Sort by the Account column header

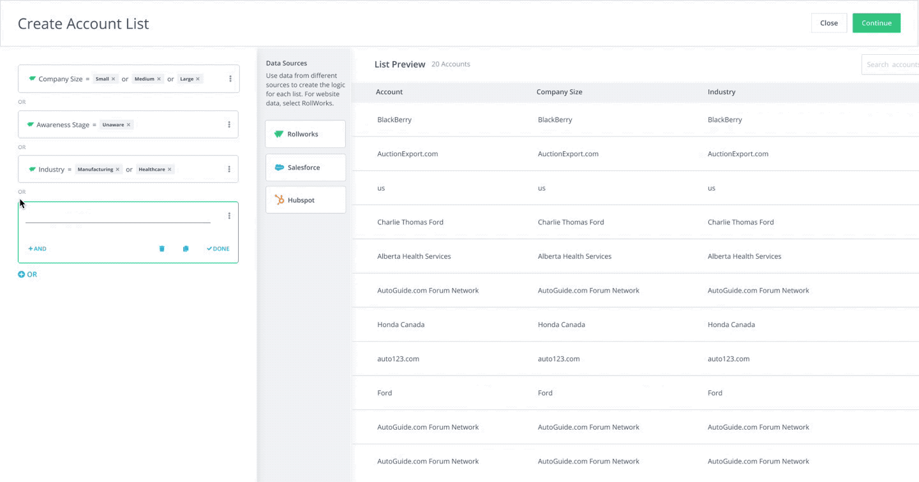pos(389,92)
